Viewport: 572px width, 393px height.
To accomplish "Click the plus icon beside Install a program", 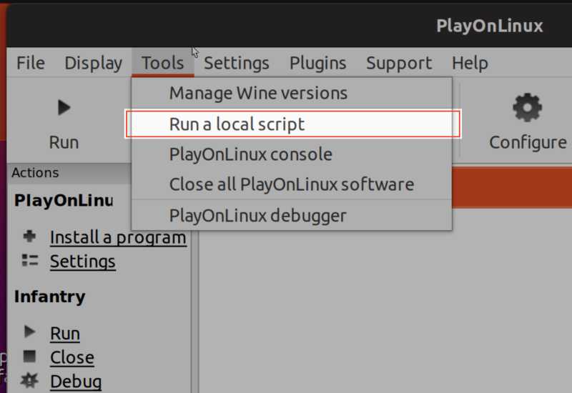I will pyautogui.click(x=29, y=237).
